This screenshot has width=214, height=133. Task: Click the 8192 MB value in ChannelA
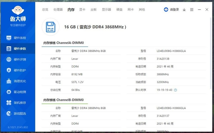point(77,75)
